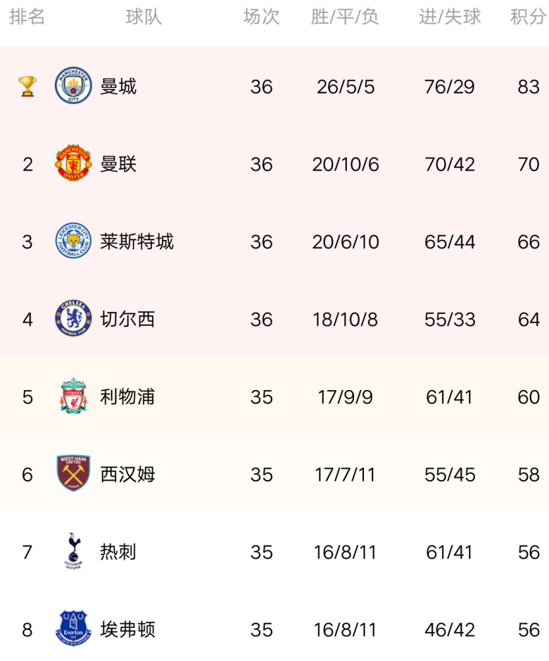The width and height of the screenshot is (549, 661).
Task: Open the Tottenham Hotspur cockerel logo
Action: [73, 551]
